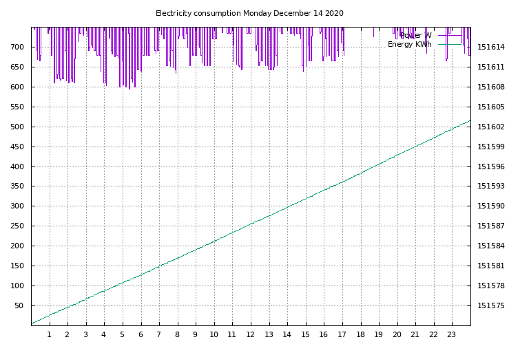Click left axis value 550

(17, 107)
